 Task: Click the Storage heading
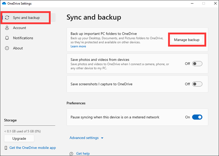click(x=10, y=120)
